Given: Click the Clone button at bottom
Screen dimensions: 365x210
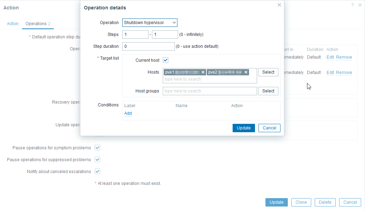Looking at the screenshot, I should [x=301, y=202].
